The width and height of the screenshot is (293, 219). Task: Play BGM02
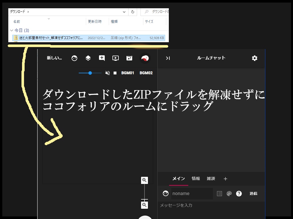pos(146,73)
